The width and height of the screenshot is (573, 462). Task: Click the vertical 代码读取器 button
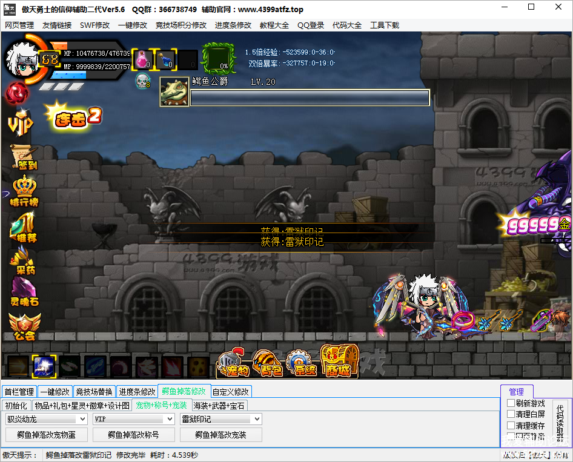560,422
